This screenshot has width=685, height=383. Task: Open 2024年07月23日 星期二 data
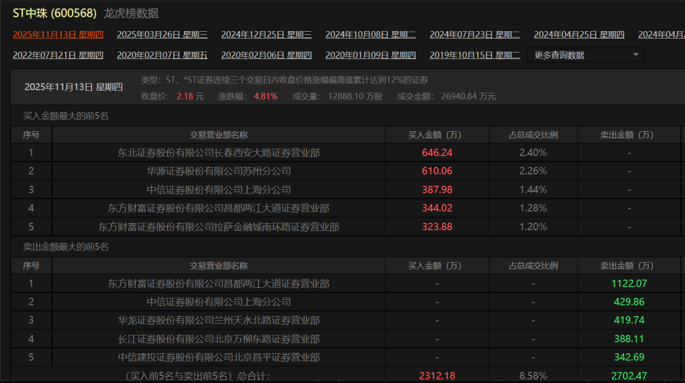[475, 34]
